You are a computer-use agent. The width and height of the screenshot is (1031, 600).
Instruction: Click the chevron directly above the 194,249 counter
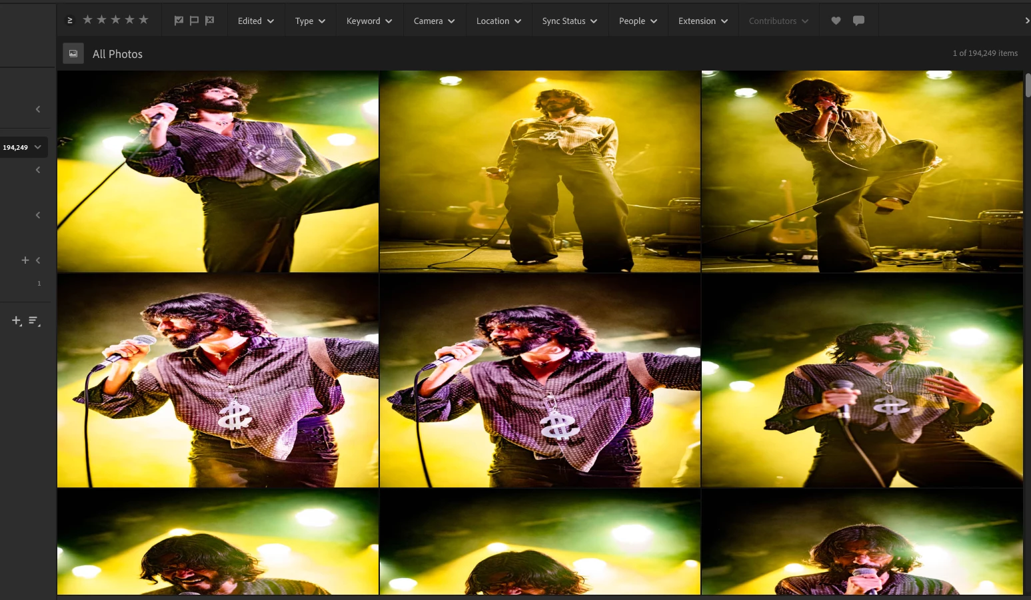tap(38, 109)
